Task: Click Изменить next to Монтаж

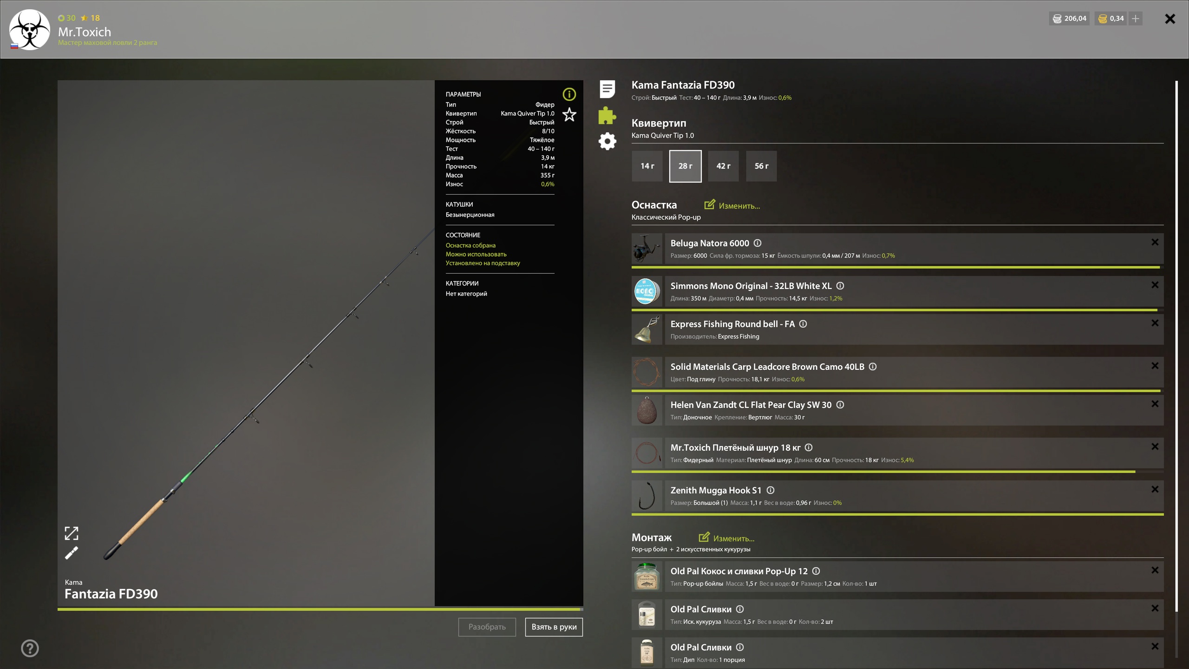Action: click(x=726, y=538)
